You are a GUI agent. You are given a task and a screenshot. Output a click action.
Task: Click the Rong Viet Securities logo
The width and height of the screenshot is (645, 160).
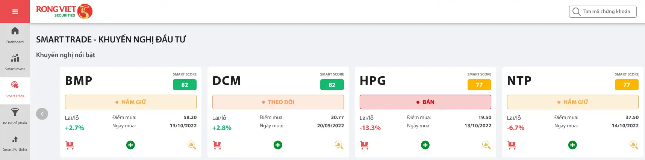point(64,11)
